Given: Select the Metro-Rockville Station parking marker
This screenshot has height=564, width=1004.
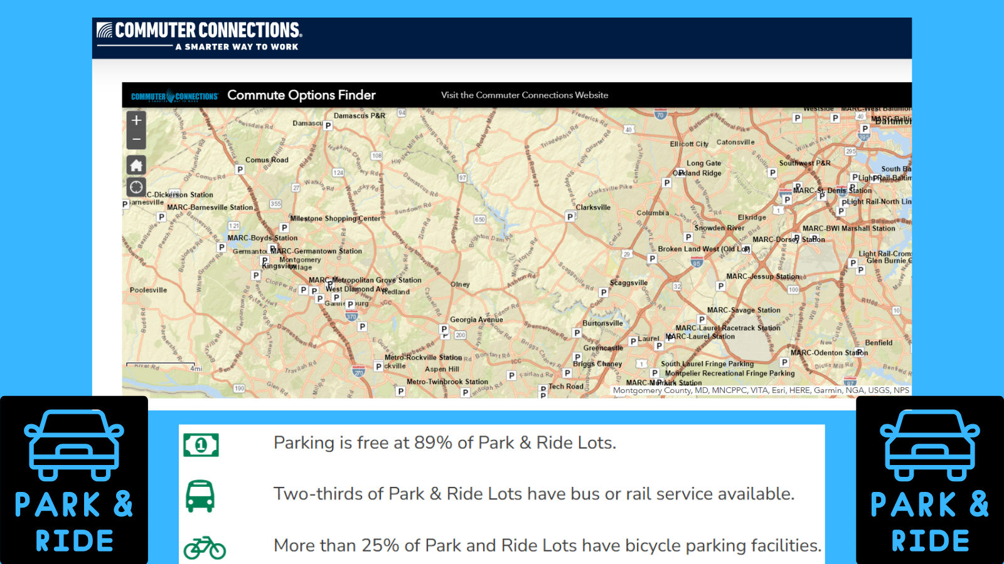Looking at the screenshot, I should pyautogui.click(x=378, y=367).
